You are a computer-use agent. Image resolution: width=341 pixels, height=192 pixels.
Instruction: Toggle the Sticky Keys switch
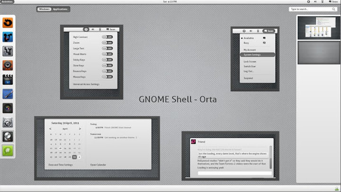pos(108,60)
